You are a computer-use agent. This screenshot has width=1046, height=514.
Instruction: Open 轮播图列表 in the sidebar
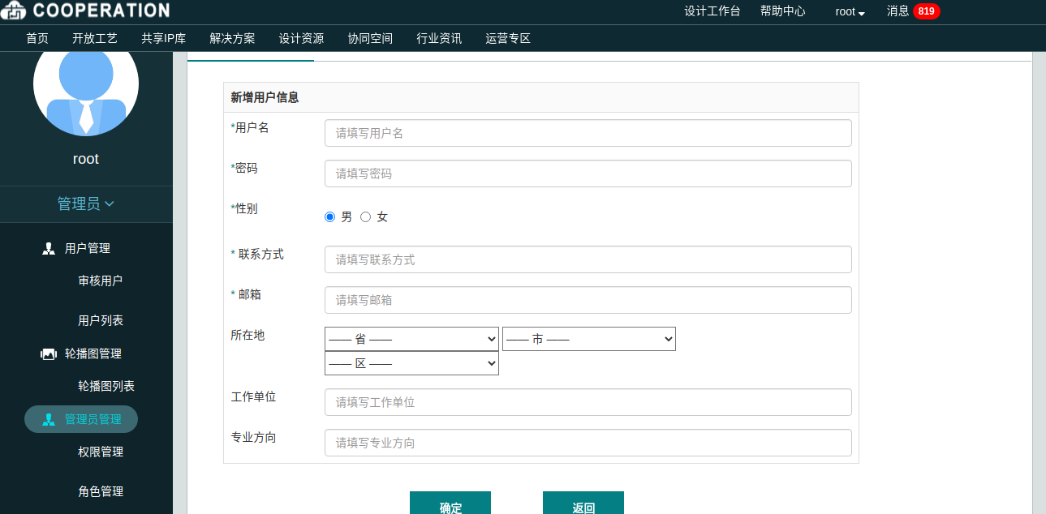click(x=106, y=386)
